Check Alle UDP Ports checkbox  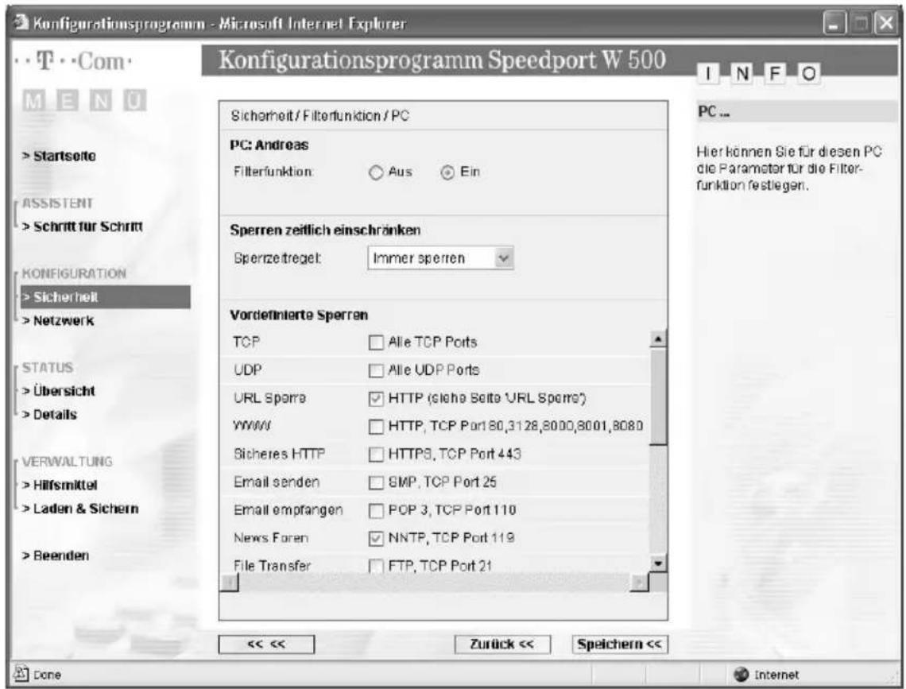click(x=376, y=371)
